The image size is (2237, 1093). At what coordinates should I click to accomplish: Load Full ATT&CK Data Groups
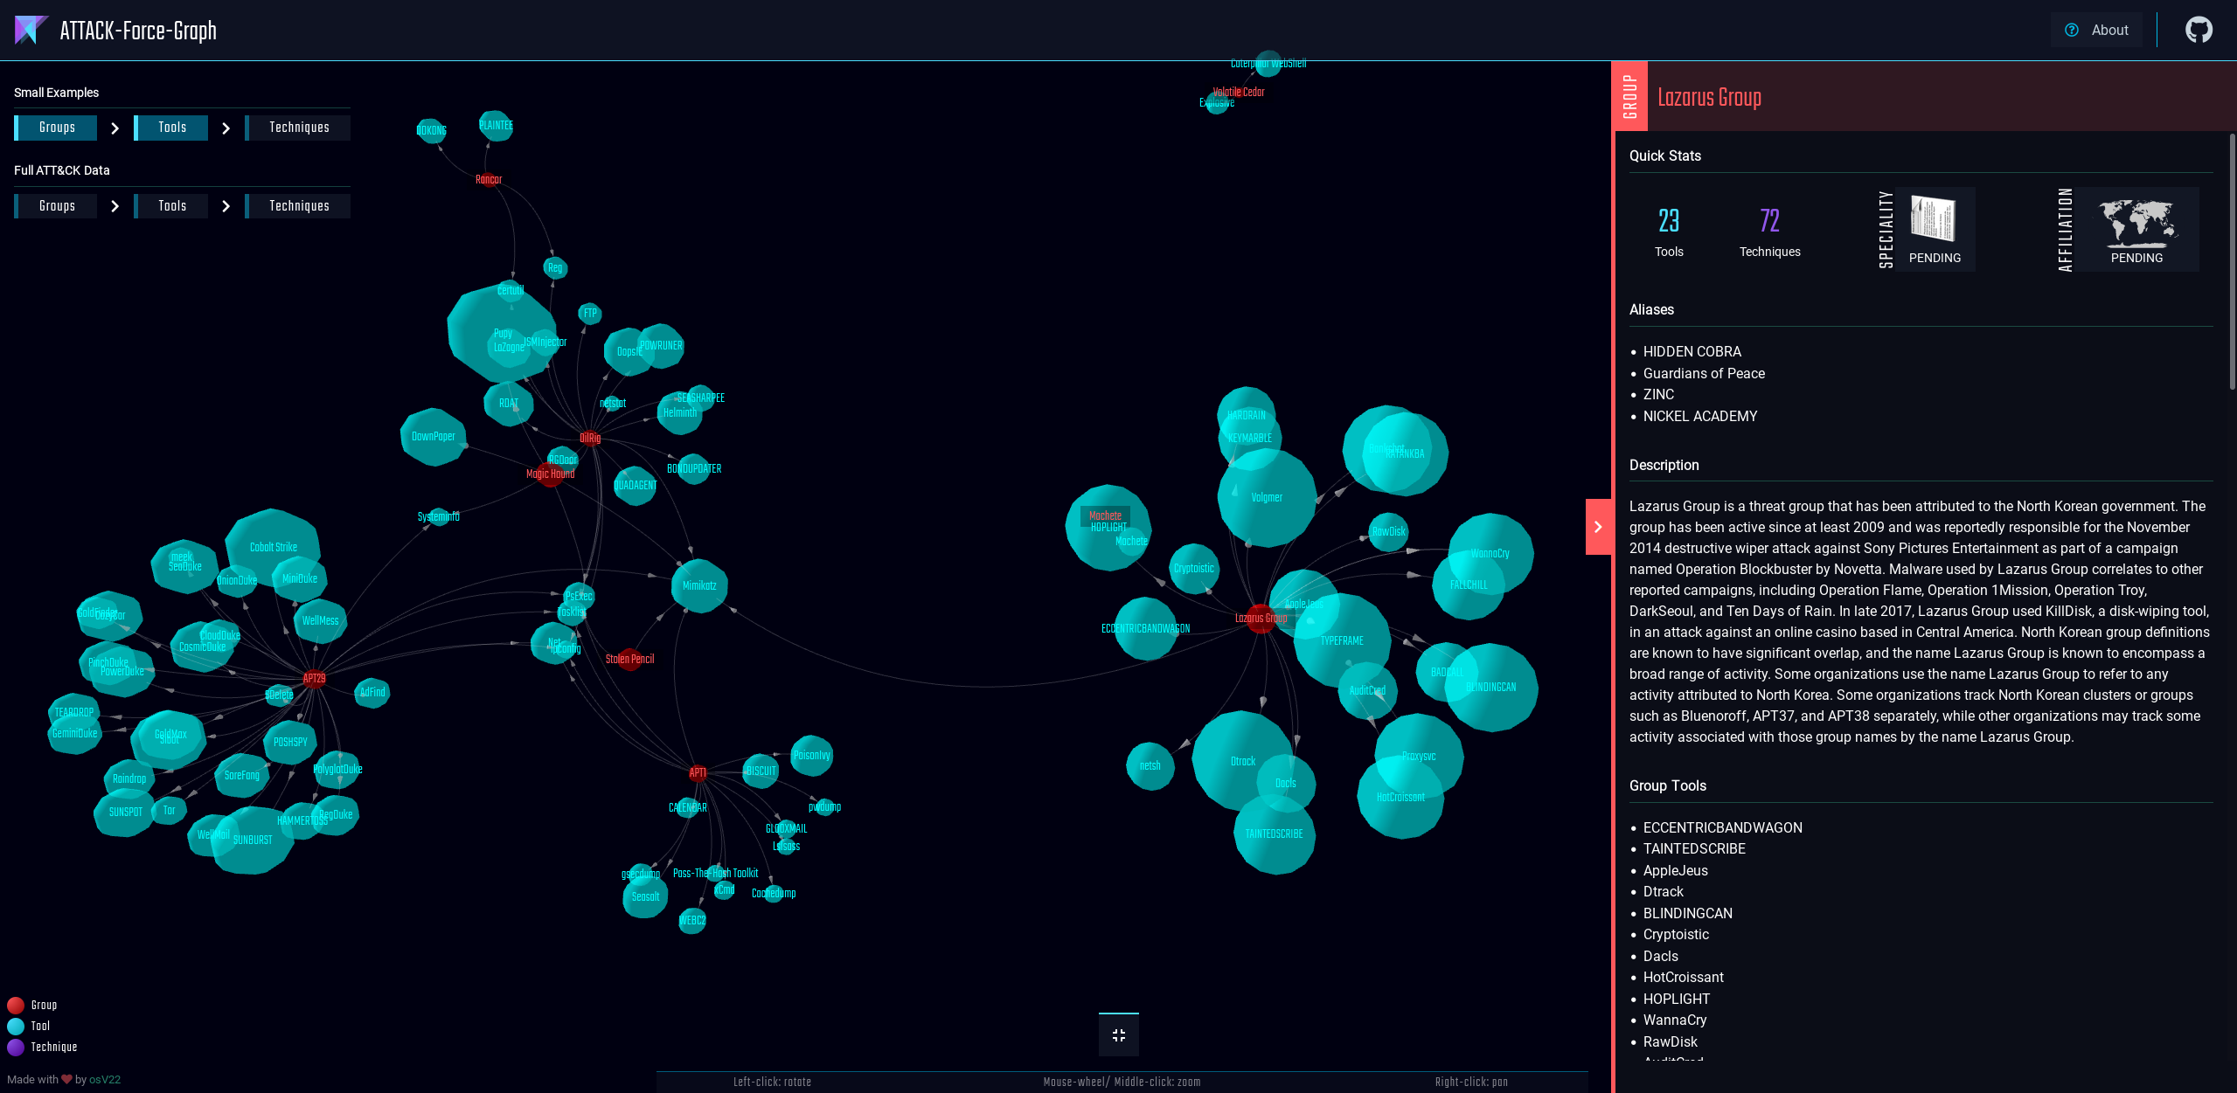(57, 206)
